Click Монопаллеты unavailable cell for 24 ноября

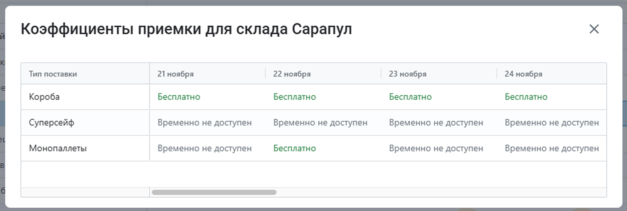pyautogui.click(x=552, y=148)
